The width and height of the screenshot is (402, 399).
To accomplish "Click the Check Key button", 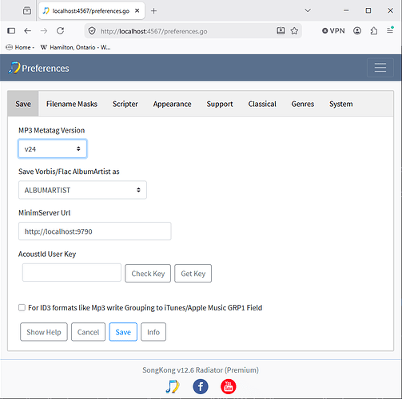I will 148,274.
